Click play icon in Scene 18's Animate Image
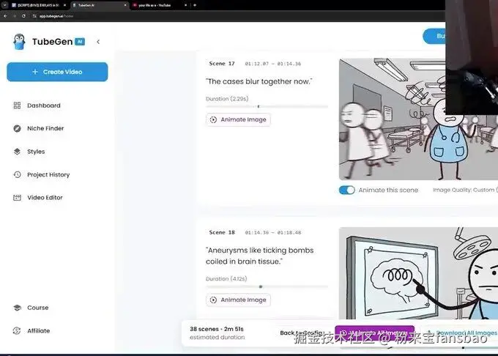This screenshot has width=498, height=356. (213, 300)
